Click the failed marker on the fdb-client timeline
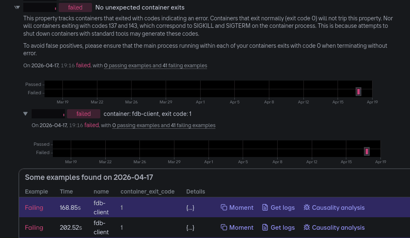Image resolution: width=410 pixels, height=238 pixels. (x=367, y=151)
